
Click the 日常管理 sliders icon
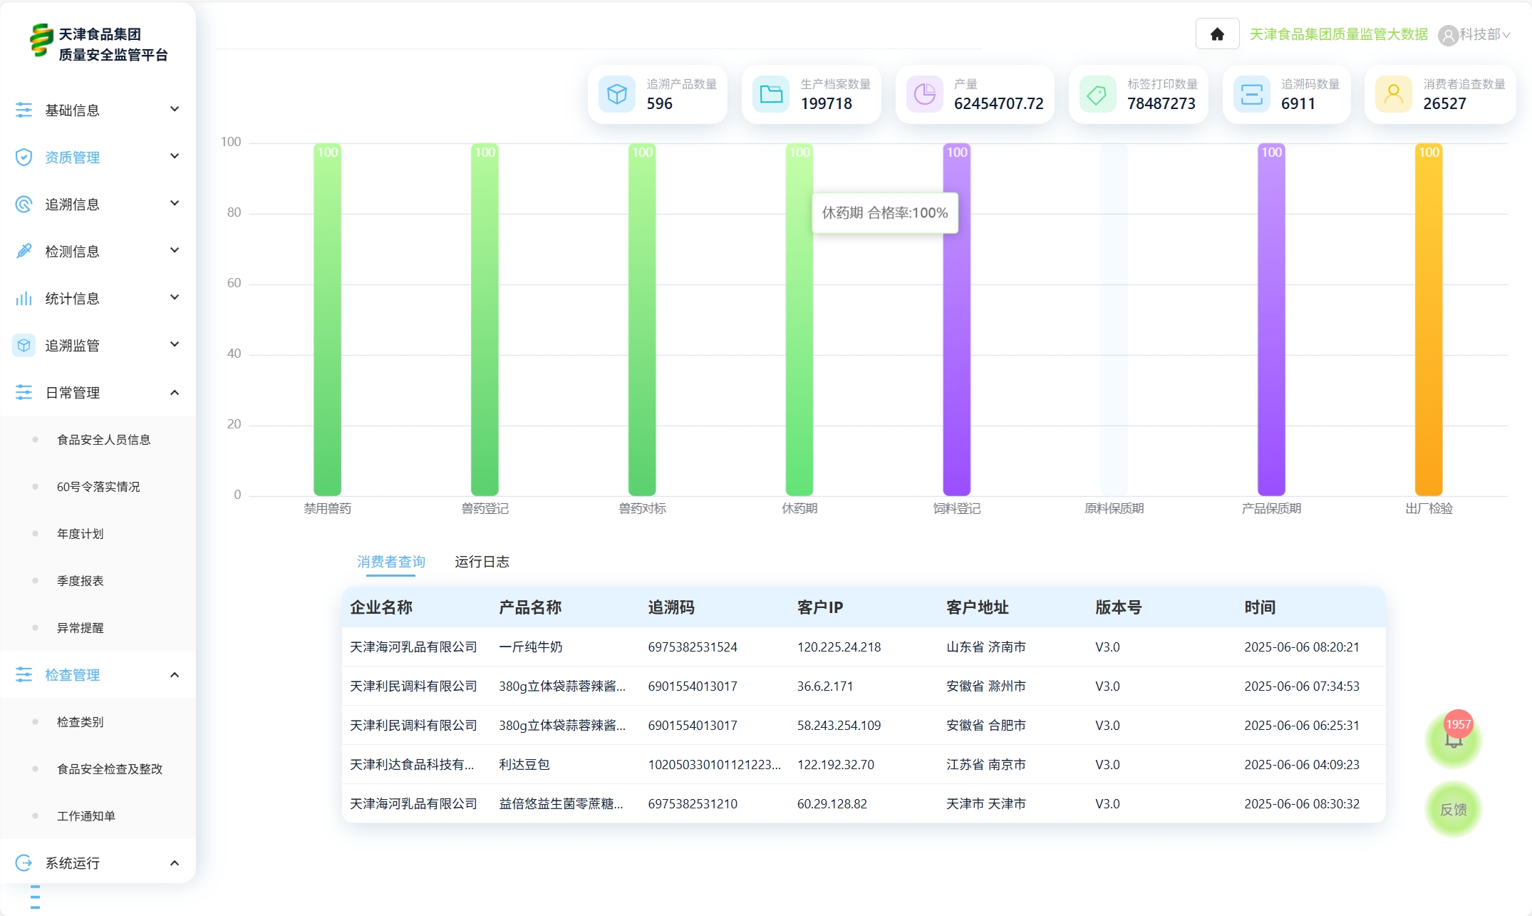(x=24, y=392)
